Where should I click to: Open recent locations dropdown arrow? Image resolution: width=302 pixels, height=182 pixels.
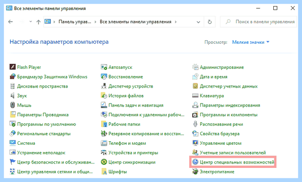click(x=30, y=22)
